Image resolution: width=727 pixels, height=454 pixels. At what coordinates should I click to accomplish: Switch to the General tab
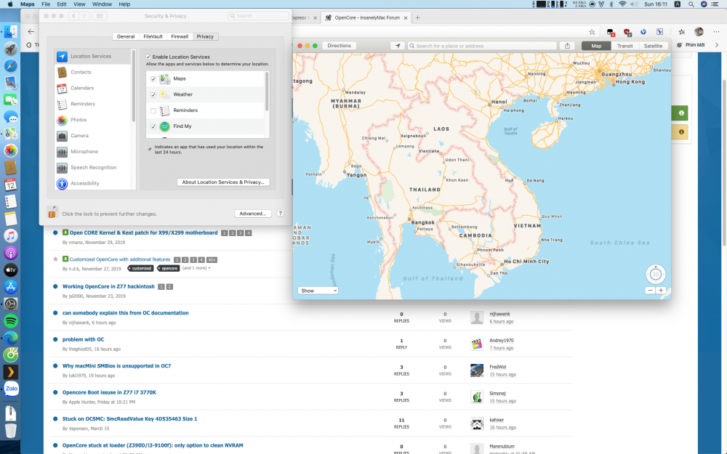pyautogui.click(x=126, y=36)
